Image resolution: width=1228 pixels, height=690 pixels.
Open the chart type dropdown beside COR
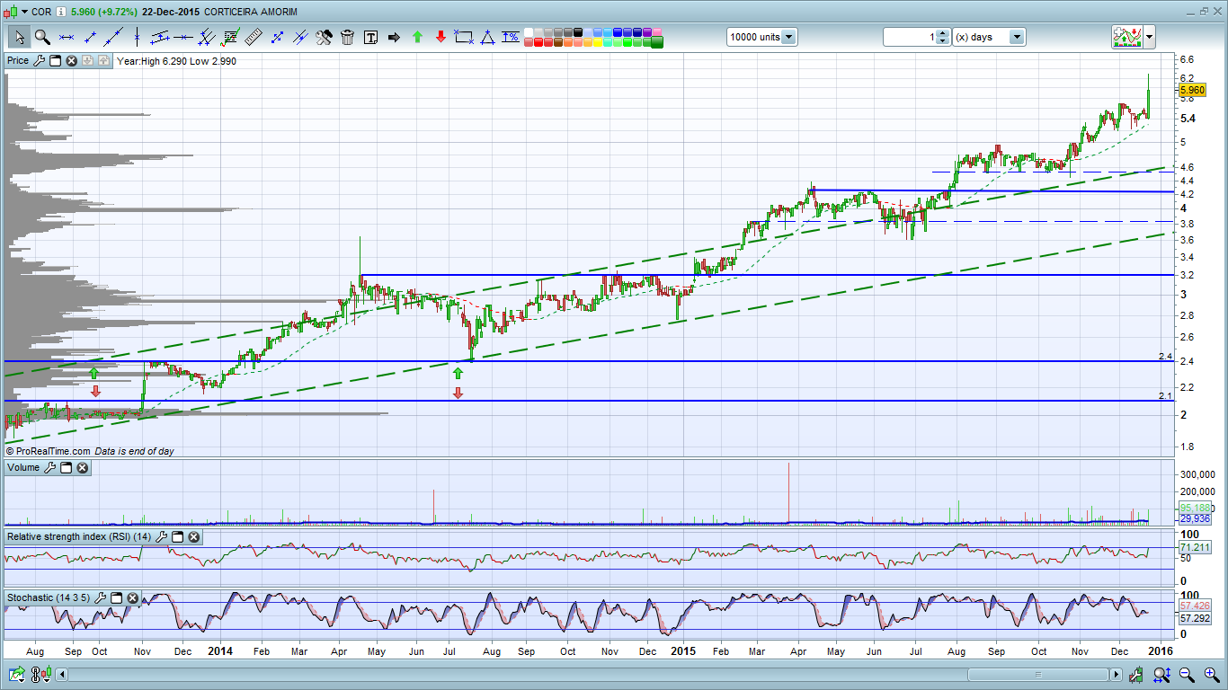point(18,12)
